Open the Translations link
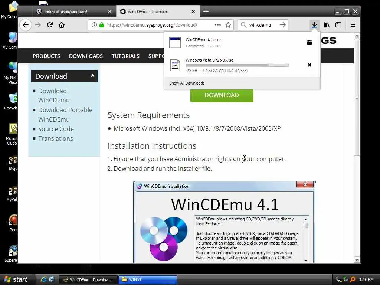Image resolution: width=380 pixels, height=285 pixels. [x=56, y=138]
